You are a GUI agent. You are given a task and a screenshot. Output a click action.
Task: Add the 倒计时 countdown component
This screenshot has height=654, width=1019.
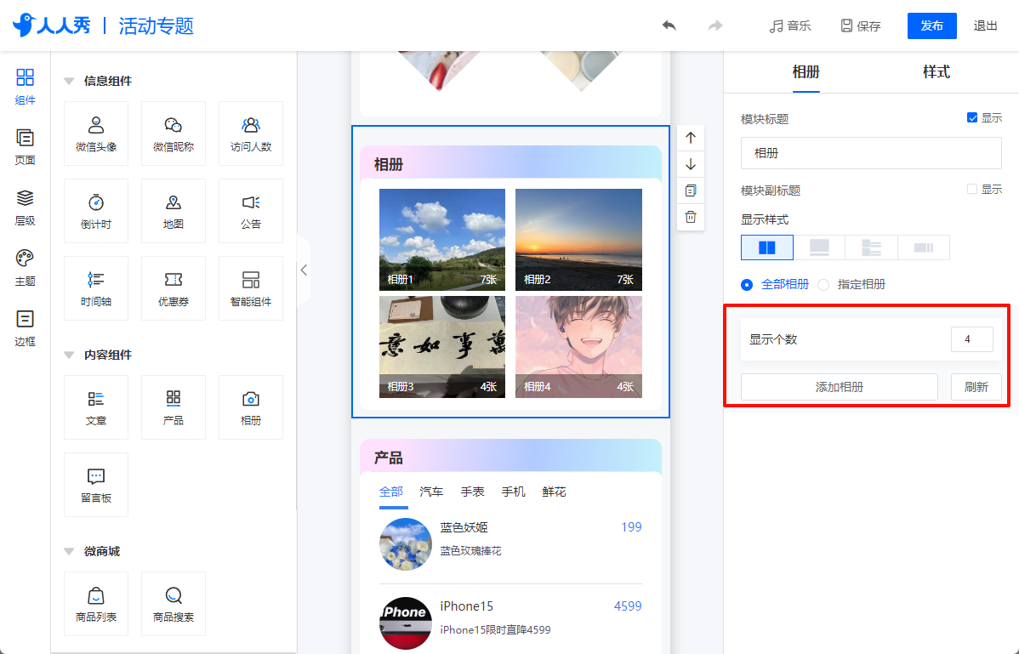click(x=96, y=210)
